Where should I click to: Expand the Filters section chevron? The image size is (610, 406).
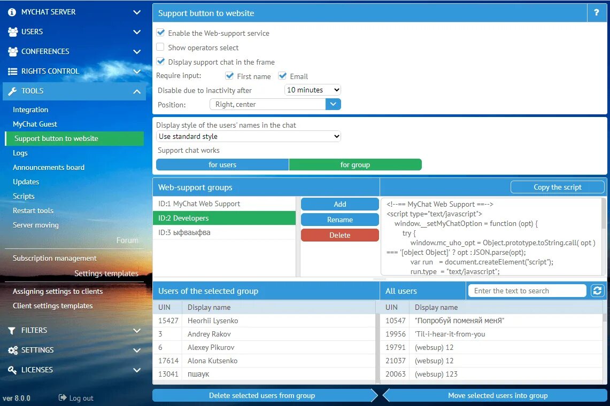(137, 331)
